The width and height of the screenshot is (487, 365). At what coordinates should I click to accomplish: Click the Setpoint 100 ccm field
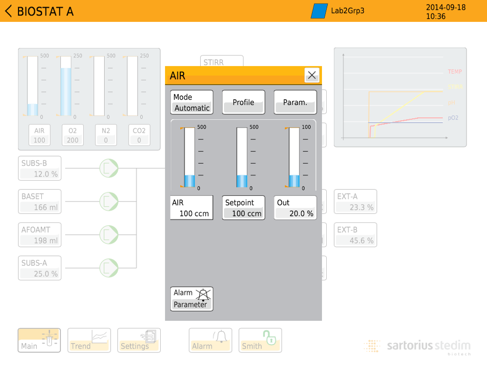(x=243, y=208)
